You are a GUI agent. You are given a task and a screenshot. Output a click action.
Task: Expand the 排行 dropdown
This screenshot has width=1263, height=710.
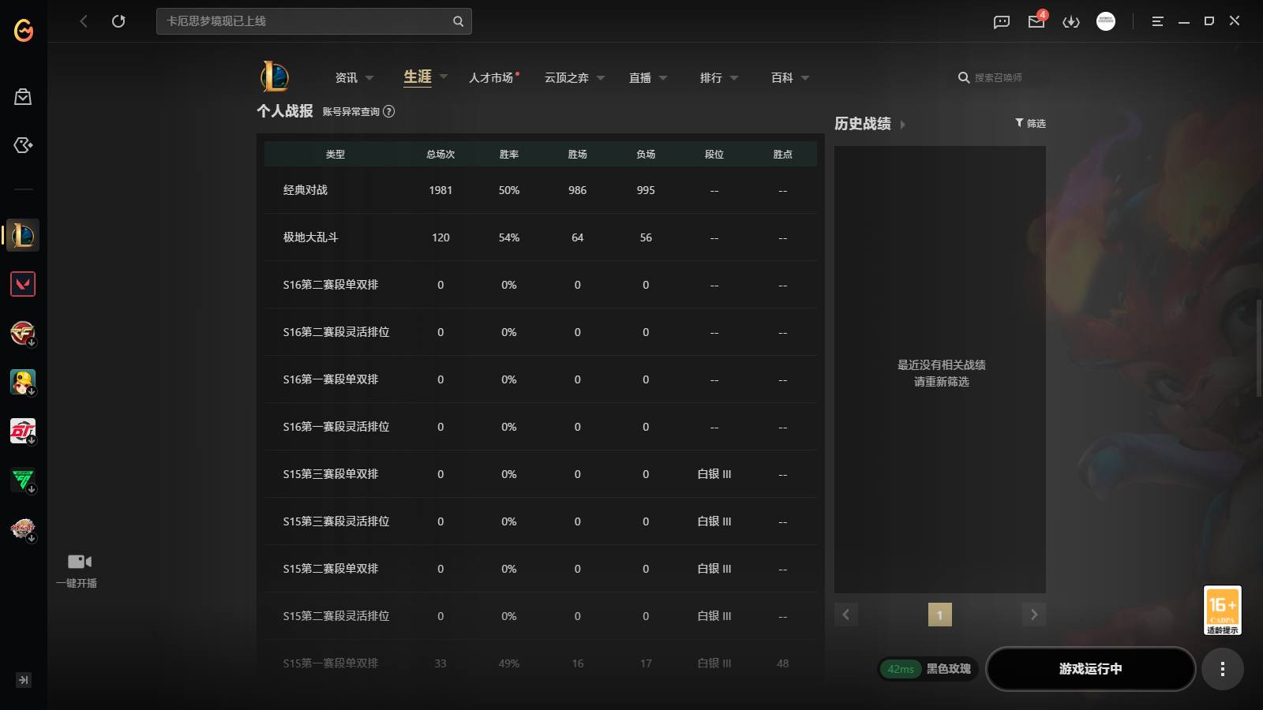coord(734,78)
